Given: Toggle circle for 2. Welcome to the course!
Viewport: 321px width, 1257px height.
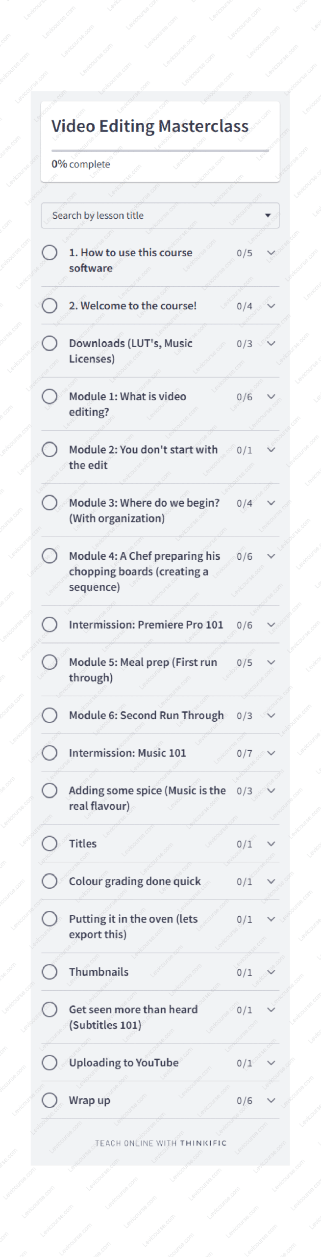Looking at the screenshot, I should tap(49, 305).
